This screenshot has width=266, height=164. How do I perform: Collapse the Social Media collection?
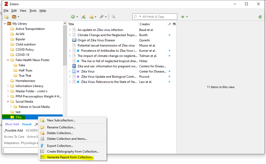(x=8, y=101)
